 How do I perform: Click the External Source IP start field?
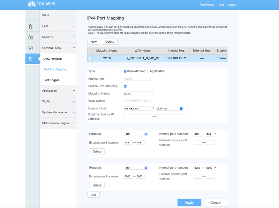pyautogui.click(x=138, y=117)
